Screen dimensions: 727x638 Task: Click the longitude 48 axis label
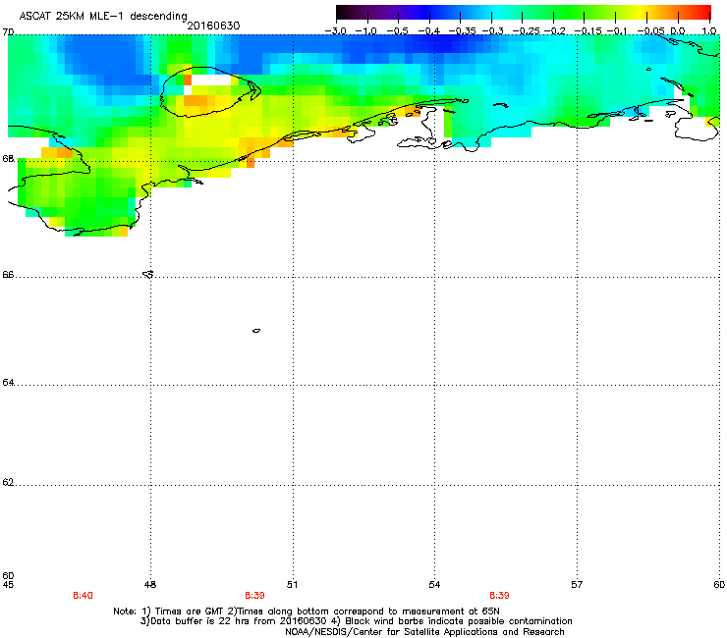[x=150, y=585]
